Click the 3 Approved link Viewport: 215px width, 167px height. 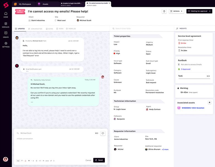[185, 69]
